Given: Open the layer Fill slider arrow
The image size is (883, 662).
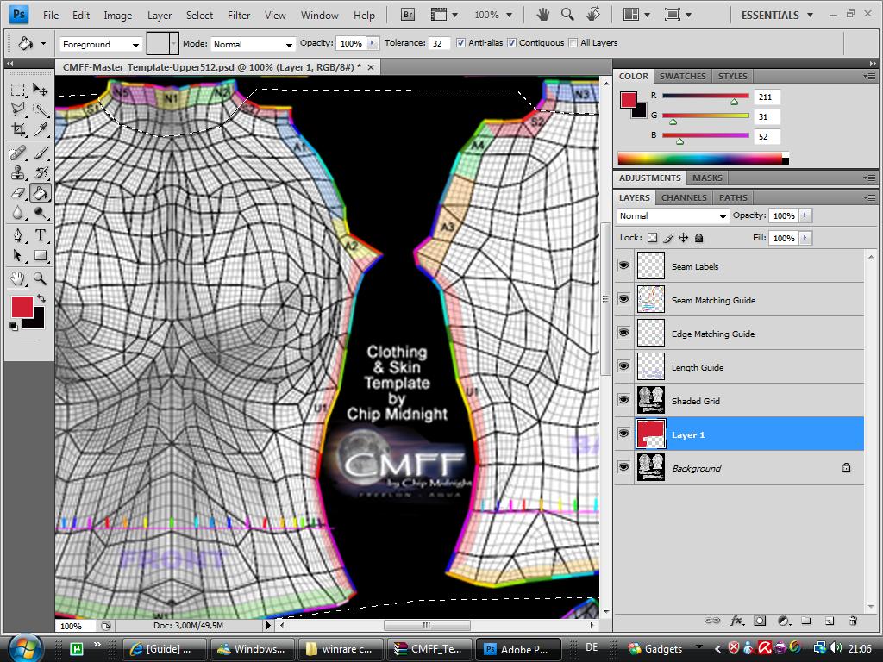Looking at the screenshot, I should (805, 238).
